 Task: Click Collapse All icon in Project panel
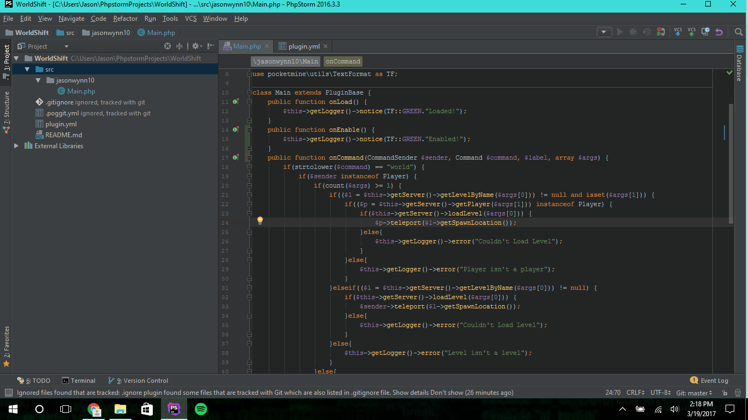click(x=179, y=46)
